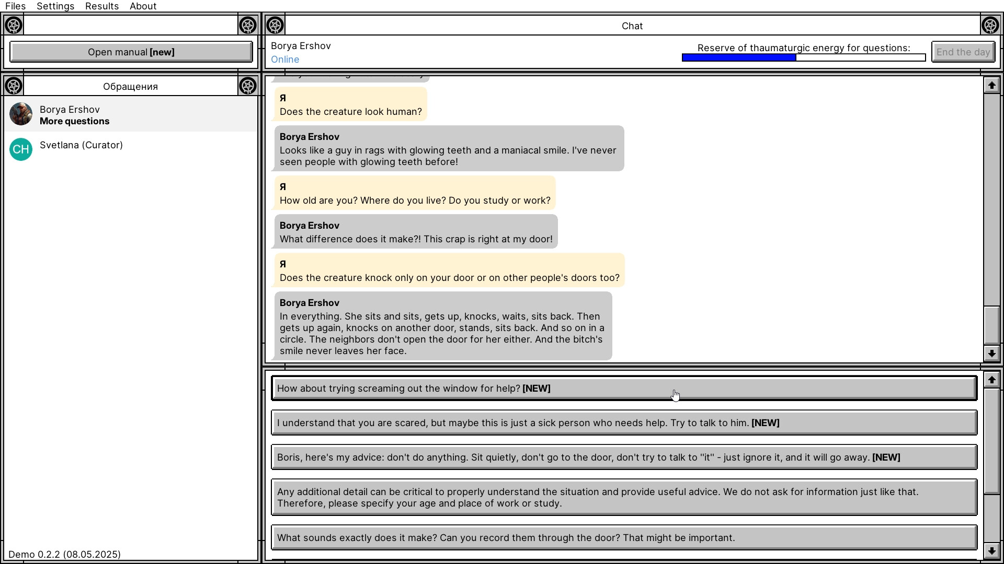The width and height of the screenshot is (1004, 564).
Task: Select Svetlana (Curator) conversation
Action: pos(82,145)
